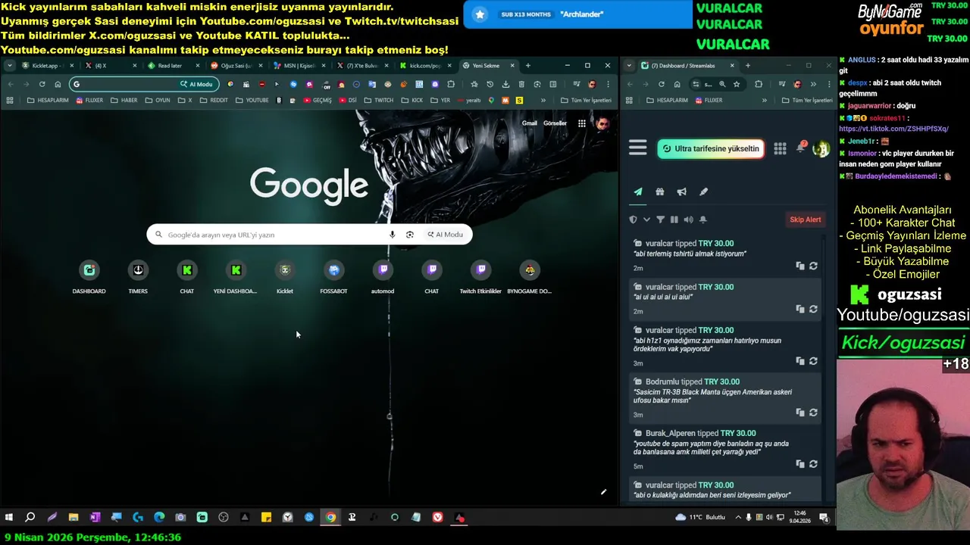Customize Chrome pencil icon
The image size is (970, 545).
pos(603,492)
